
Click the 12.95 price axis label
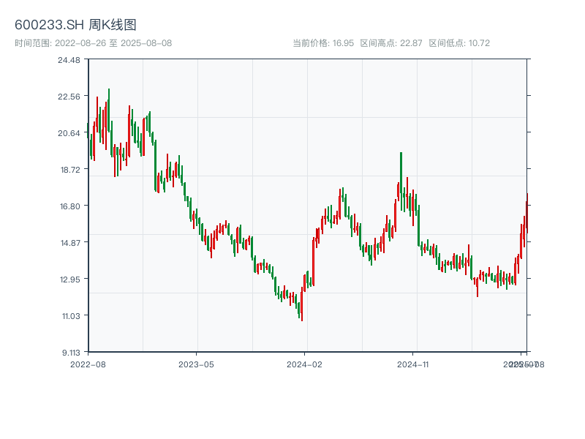click(72, 279)
